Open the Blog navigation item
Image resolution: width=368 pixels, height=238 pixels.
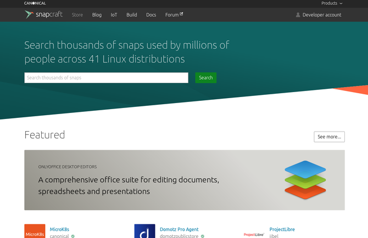[97, 15]
